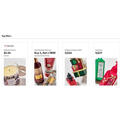
Task: Open the Single Wick Candles offer title
Action: (10, 50)
